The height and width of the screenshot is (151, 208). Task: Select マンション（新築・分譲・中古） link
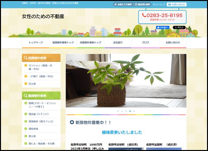coord(40,67)
